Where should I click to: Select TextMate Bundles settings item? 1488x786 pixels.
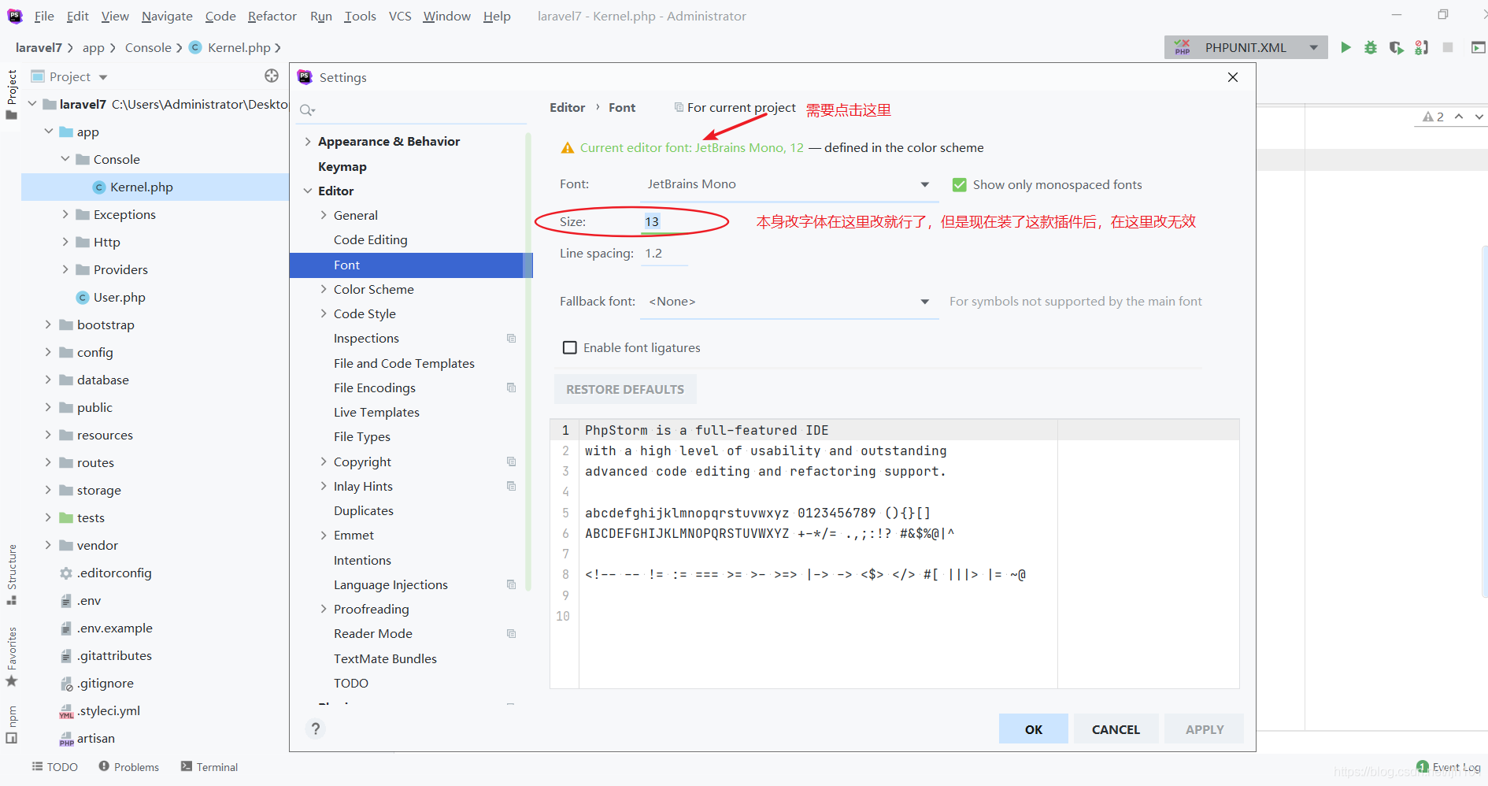[x=385, y=658]
